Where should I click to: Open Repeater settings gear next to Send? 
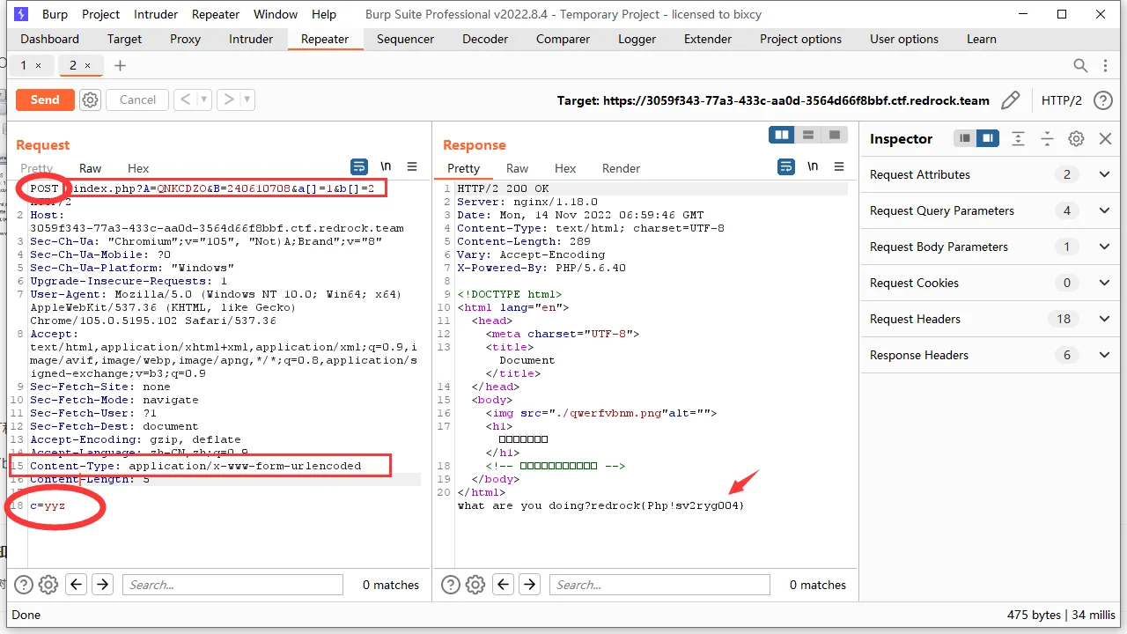[90, 100]
